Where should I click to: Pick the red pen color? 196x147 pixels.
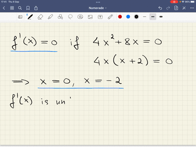coord(120,17)
